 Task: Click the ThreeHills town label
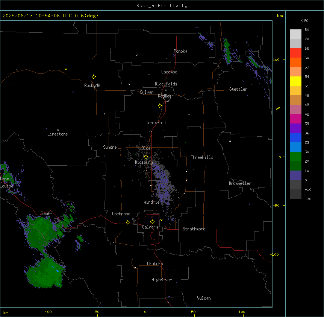pos(202,157)
